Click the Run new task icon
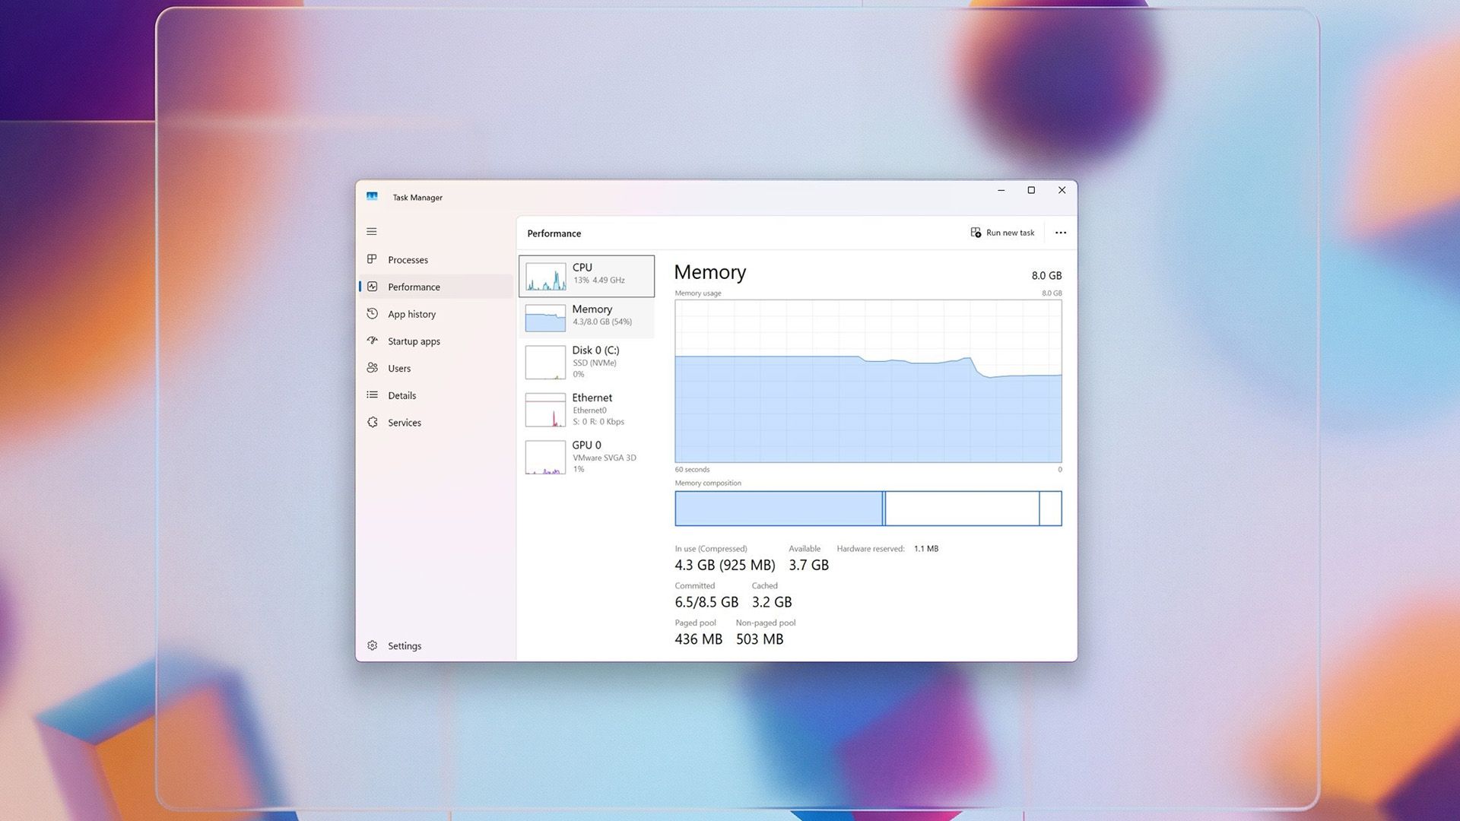The height and width of the screenshot is (821, 1460). (x=975, y=233)
